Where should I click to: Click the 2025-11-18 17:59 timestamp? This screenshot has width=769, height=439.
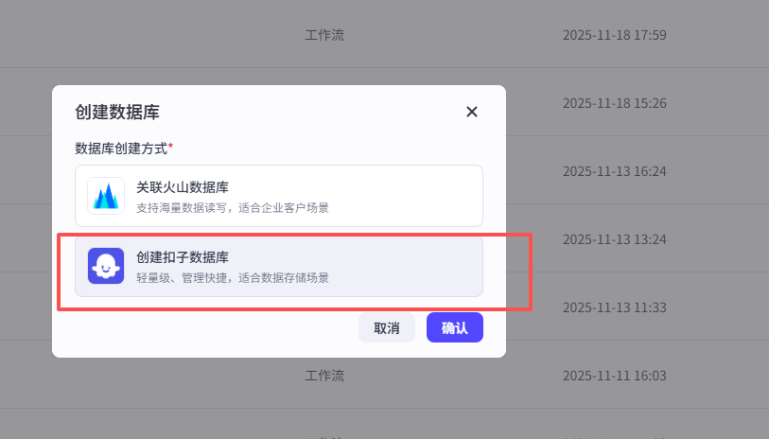tap(615, 35)
